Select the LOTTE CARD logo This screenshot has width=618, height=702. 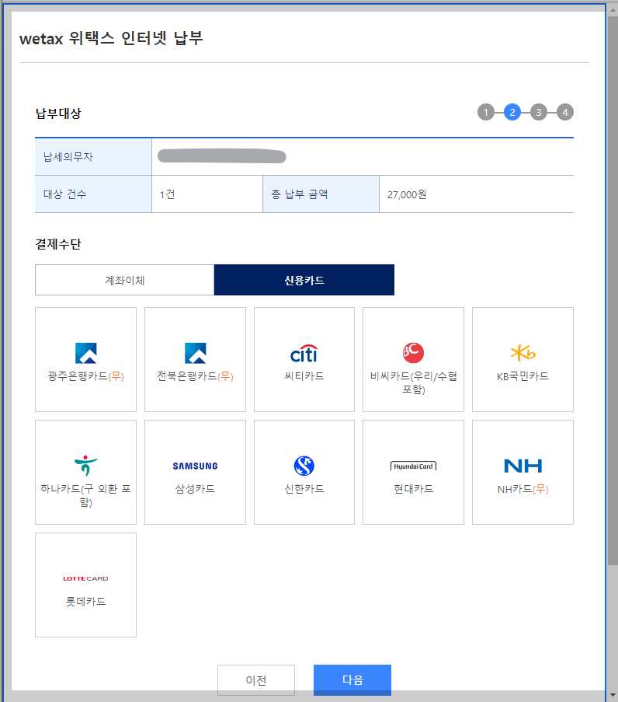86,579
